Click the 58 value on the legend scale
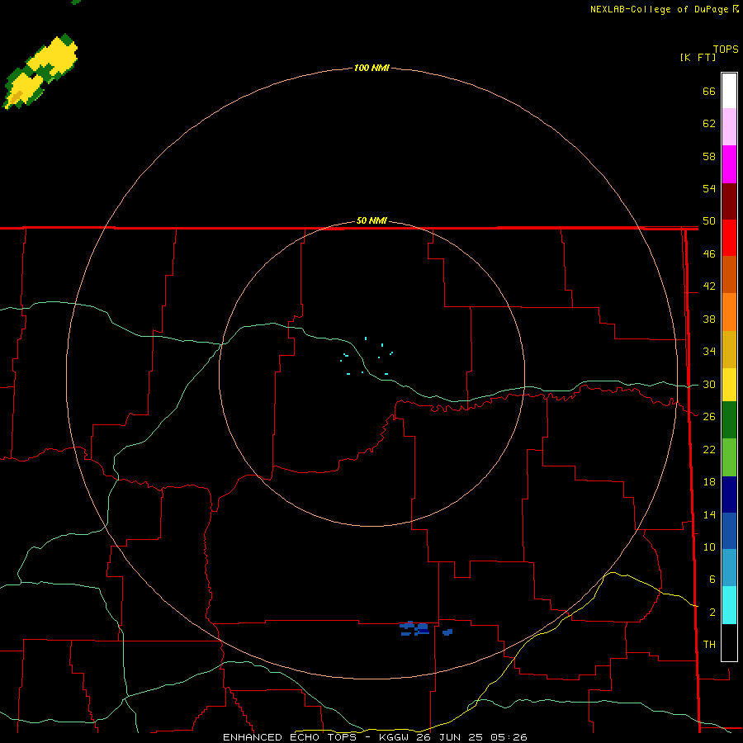This screenshot has height=743, width=743. point(709,156)
